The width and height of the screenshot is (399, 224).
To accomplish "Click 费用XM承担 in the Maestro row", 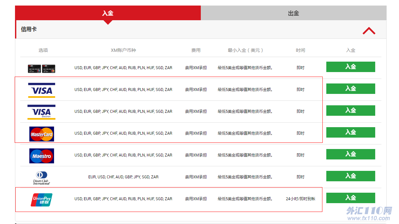I will tap(196, 155).
